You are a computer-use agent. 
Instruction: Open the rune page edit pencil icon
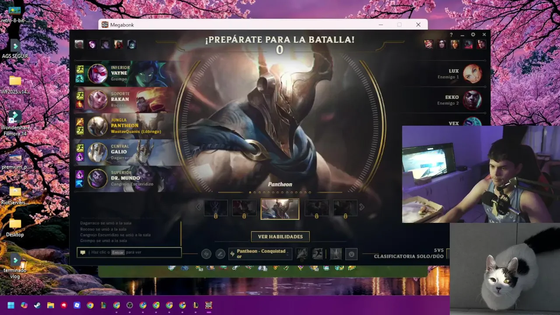click(x=220, y=254)
